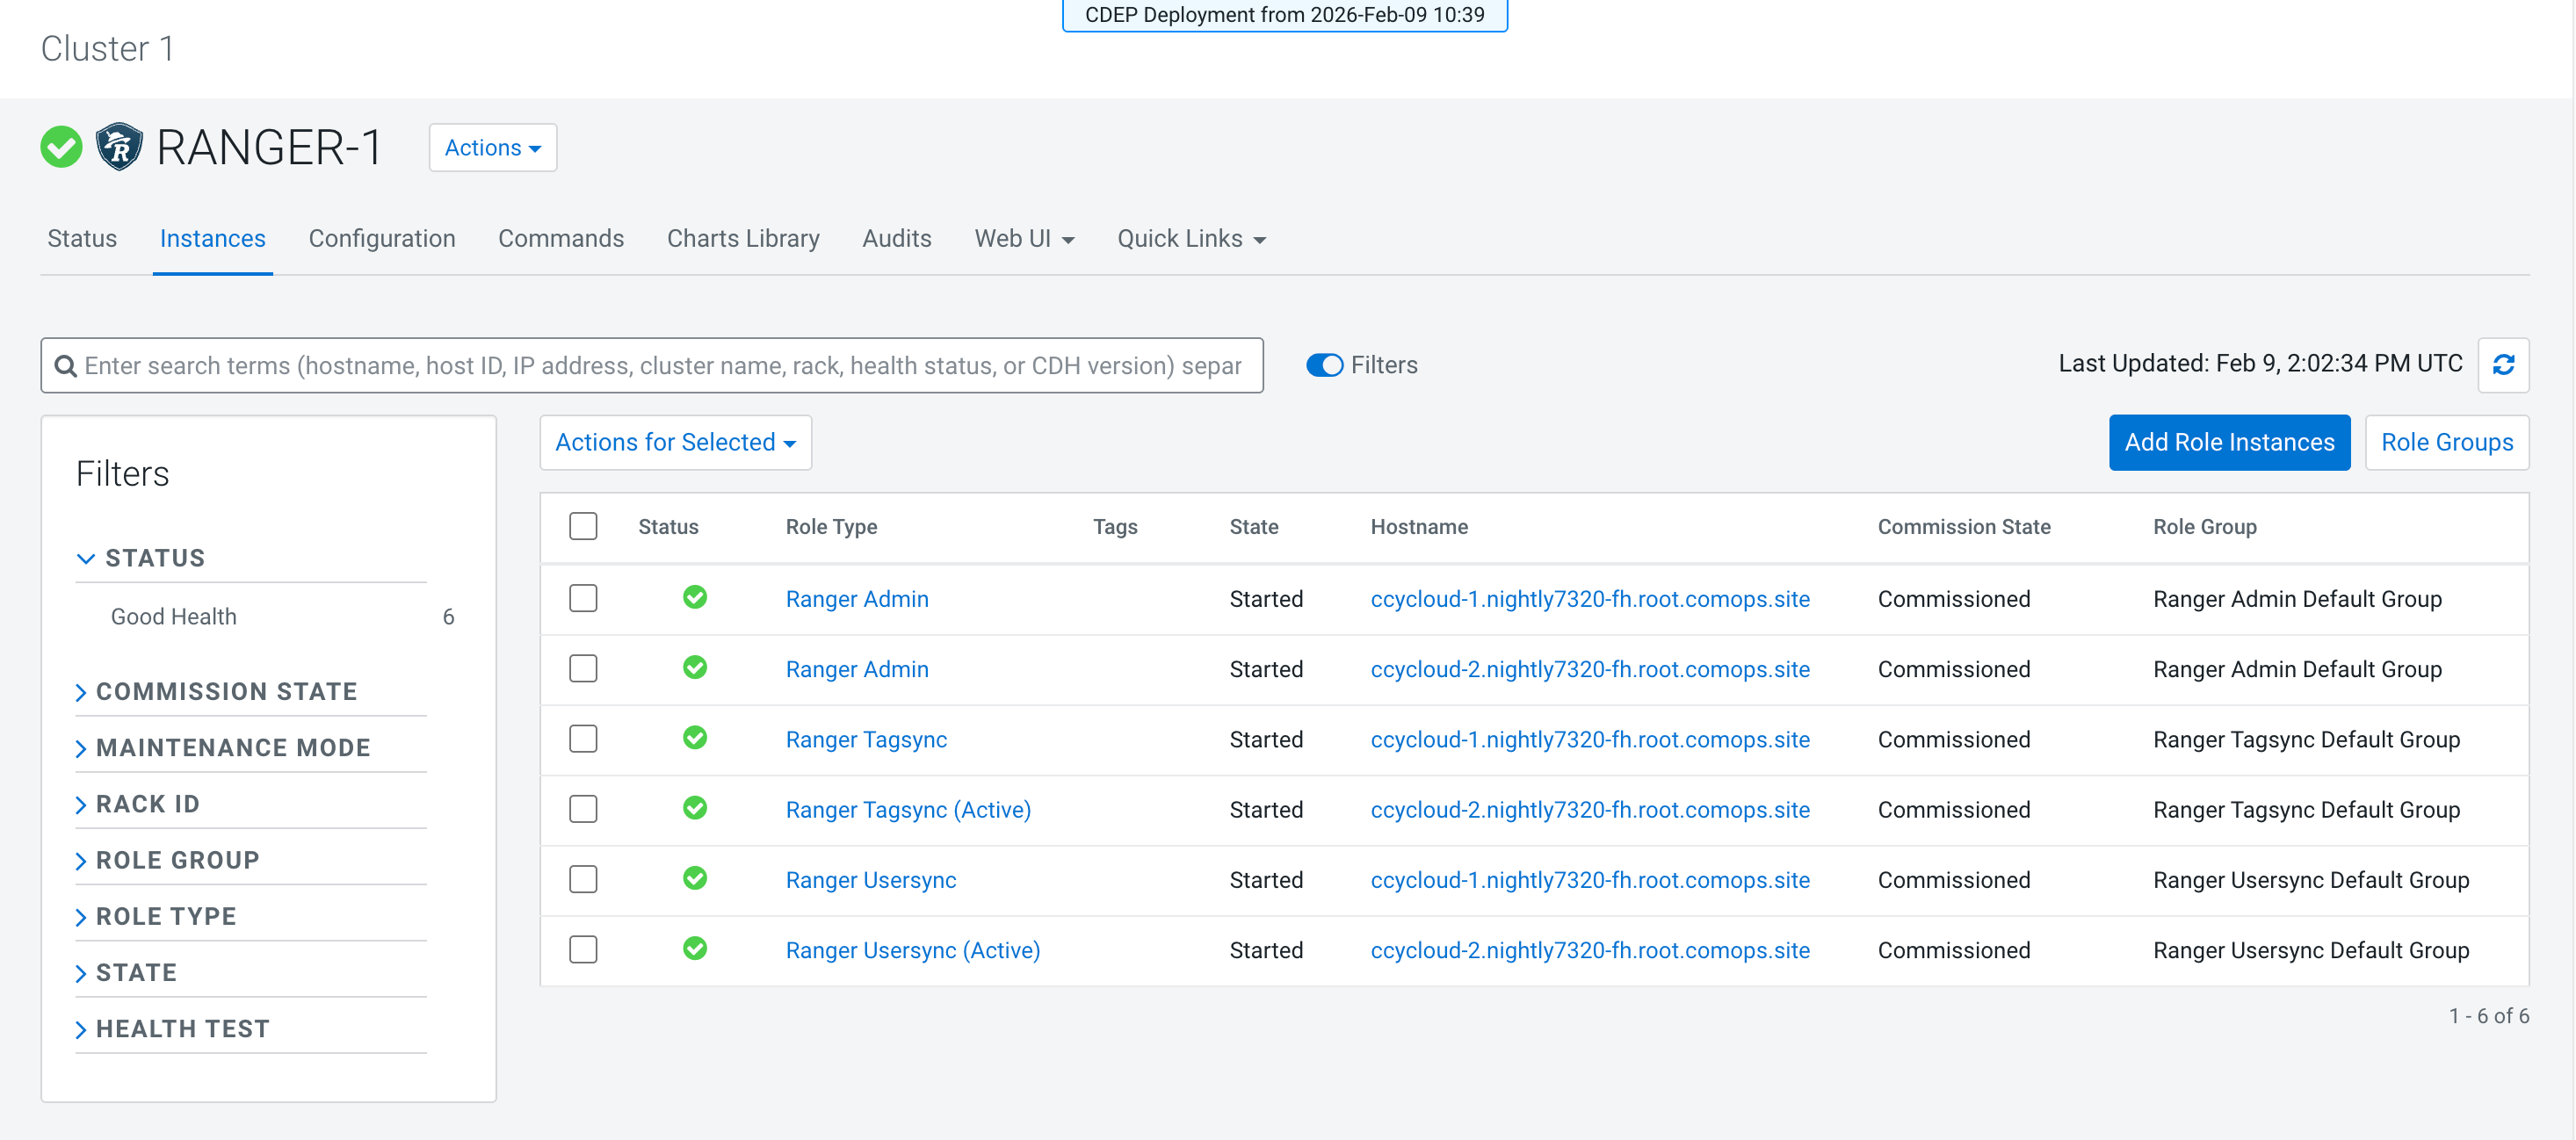Switch to the Configuration tab

tap(381, 238)
